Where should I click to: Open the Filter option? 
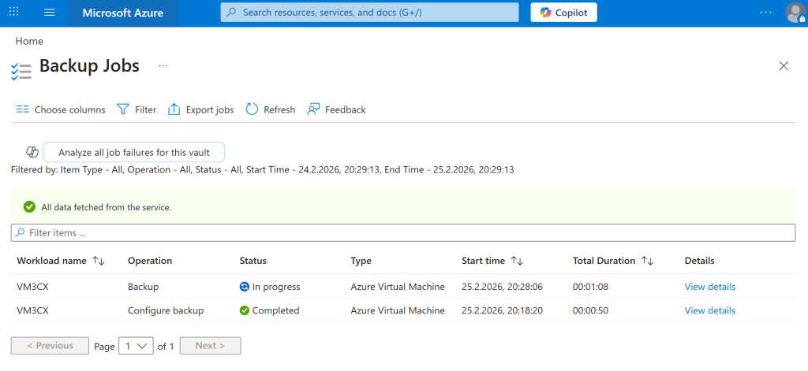(x=137, y=109)
